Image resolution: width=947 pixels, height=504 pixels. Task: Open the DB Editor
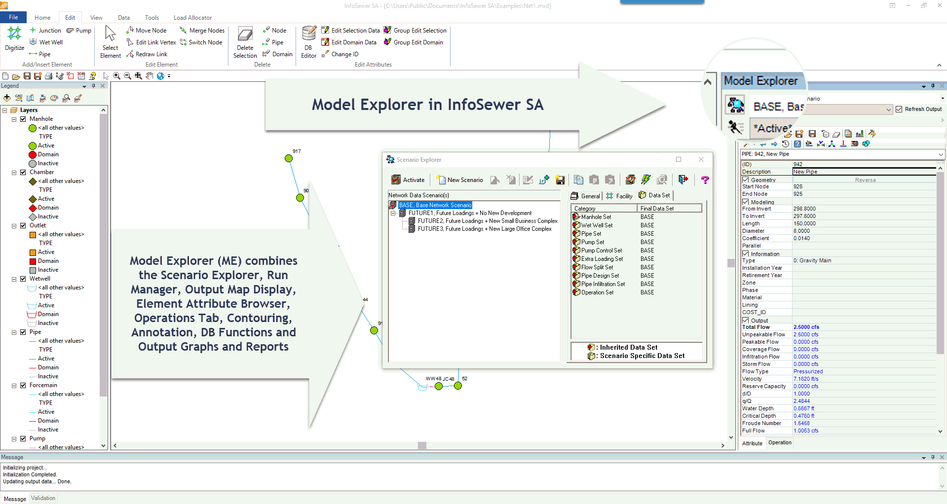click(309, 34)
